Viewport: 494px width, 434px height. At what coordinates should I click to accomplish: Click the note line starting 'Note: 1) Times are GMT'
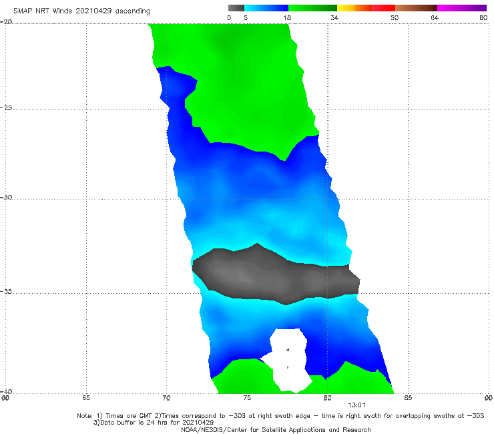(x=280, y=416)
